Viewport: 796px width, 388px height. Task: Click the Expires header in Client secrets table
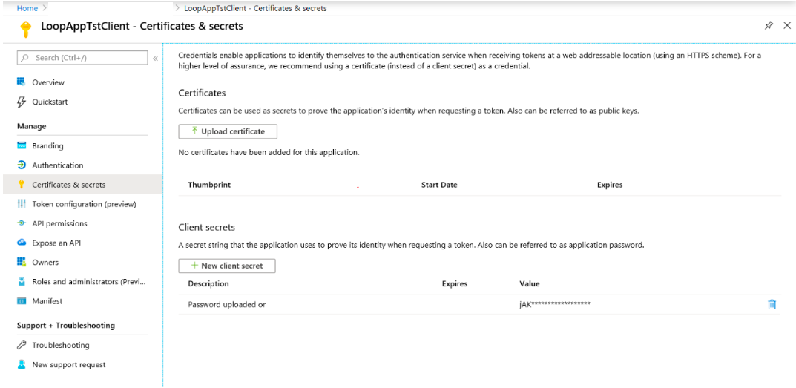[x=454, y=283]
